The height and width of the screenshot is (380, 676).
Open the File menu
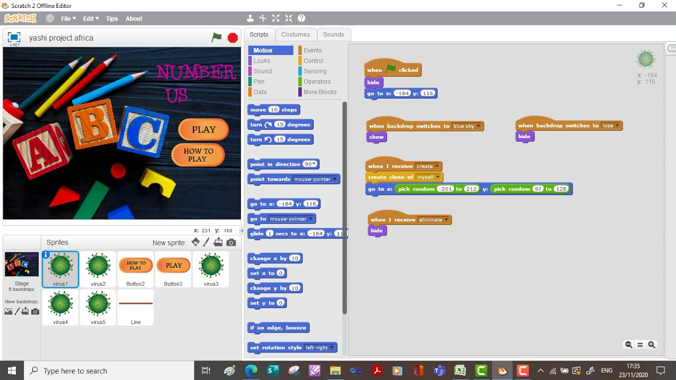(x=68, y=18)
